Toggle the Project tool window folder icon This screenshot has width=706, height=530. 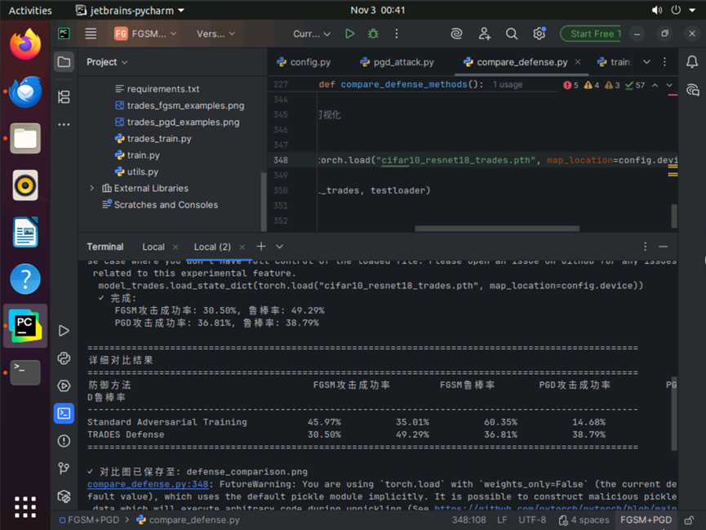click(x=64, y=62)
